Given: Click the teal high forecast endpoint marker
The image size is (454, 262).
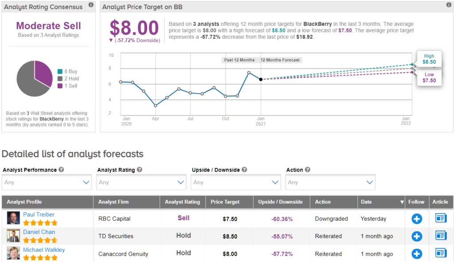Looking at the screenshot, I should pos(412,64).
